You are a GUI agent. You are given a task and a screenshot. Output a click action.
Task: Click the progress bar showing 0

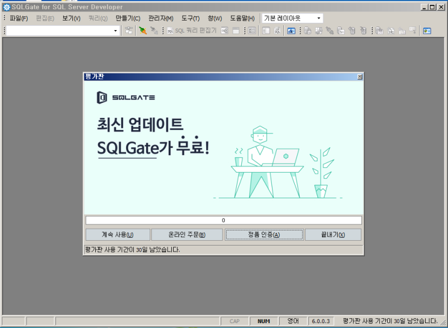(224, 220)
